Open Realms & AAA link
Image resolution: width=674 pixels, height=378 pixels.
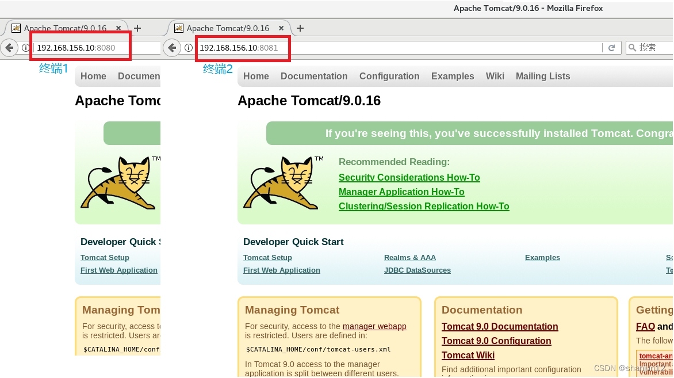tap(410, 258)
